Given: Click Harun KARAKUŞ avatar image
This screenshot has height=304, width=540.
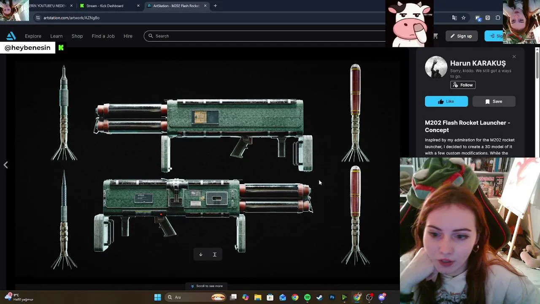Looking at the screenshot, I should pyautogui.click(x=436, y=67).
